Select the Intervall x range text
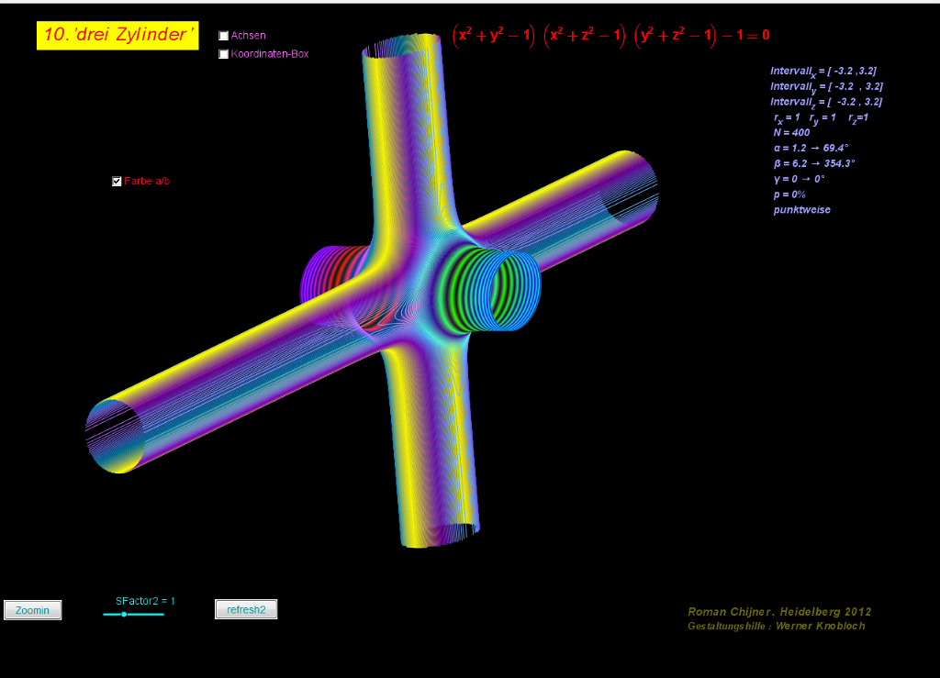The image size is (940, 678). pyautogui.click(x=826, y=72)
